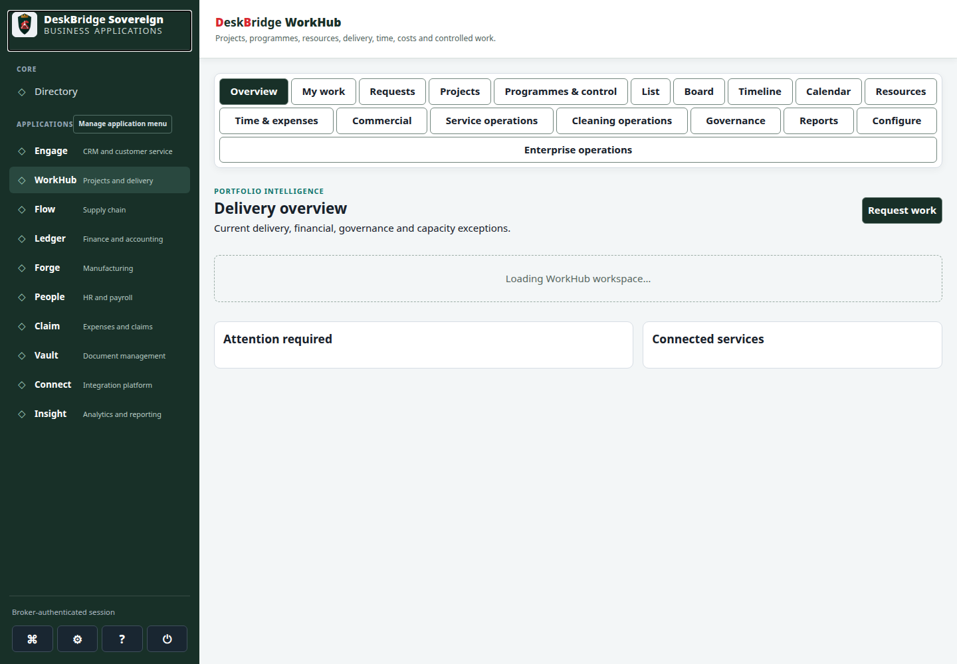Click the Request work button
This screenshot has height=664, width=957.
902,210
